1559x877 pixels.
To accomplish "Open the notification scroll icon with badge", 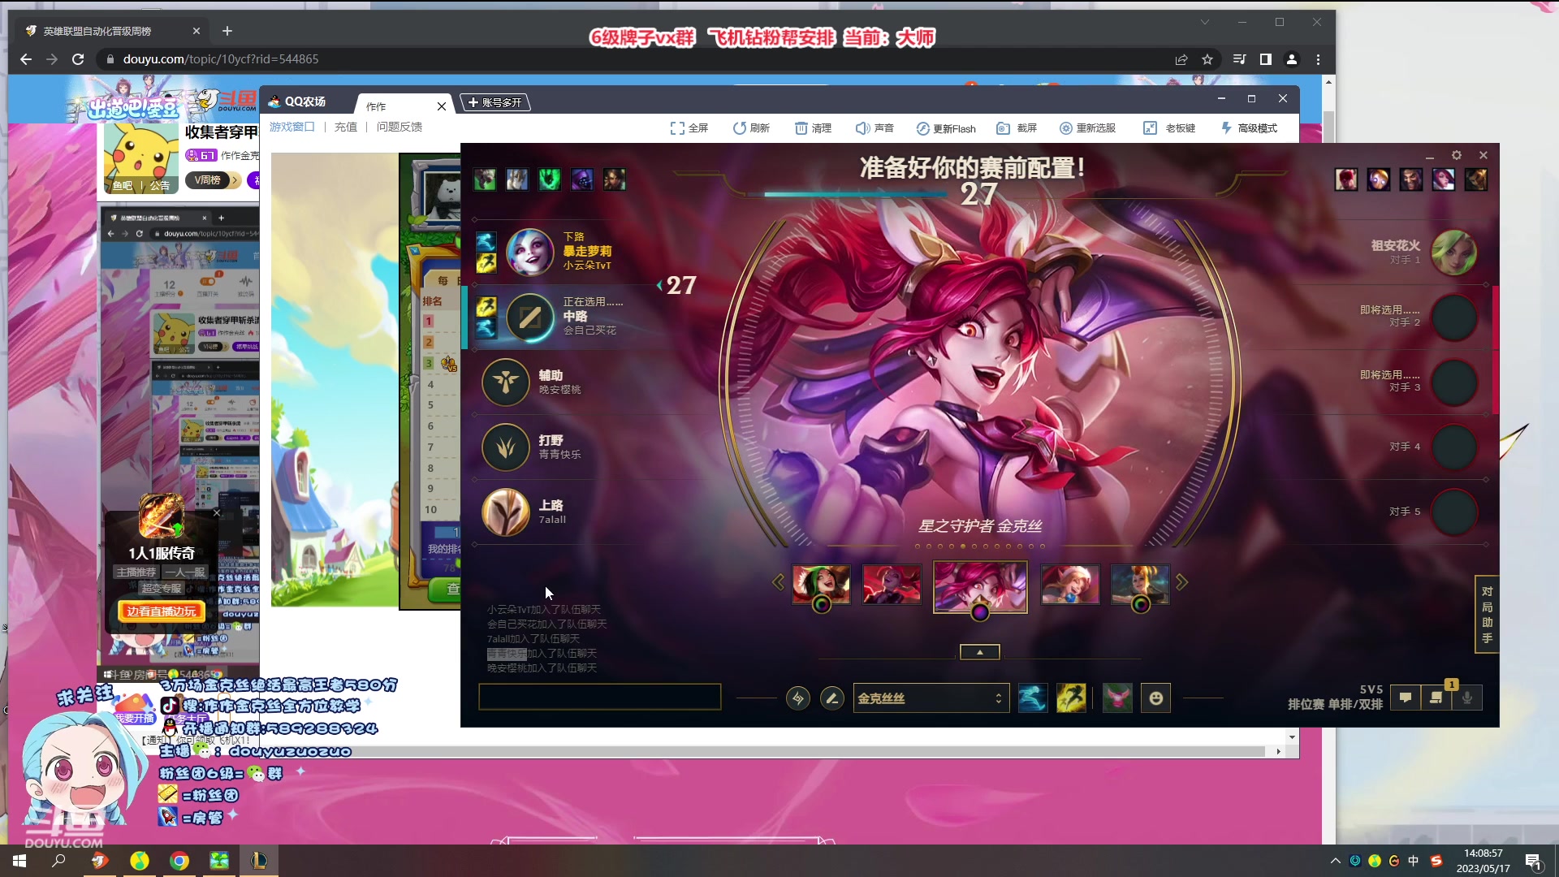I will (x=1436, y=698).
